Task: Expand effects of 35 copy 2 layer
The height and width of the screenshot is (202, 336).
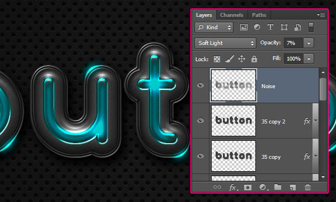Action: pyautogui.click(x=315, y=121)
